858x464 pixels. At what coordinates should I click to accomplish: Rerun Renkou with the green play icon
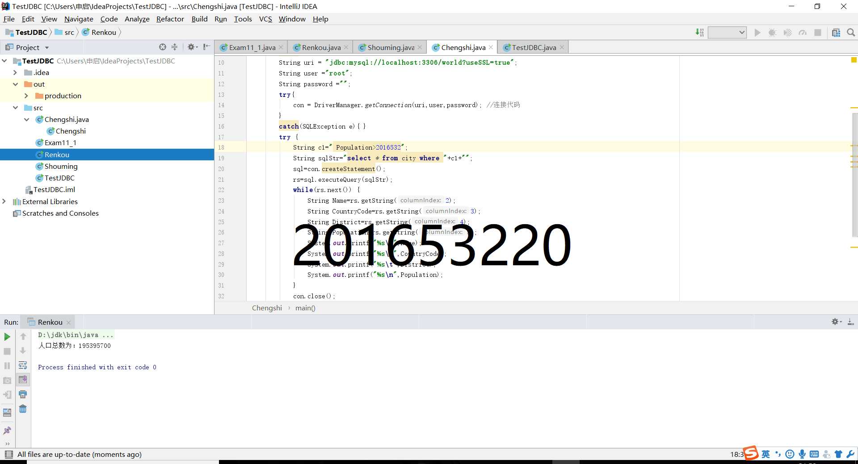point(7,337)
